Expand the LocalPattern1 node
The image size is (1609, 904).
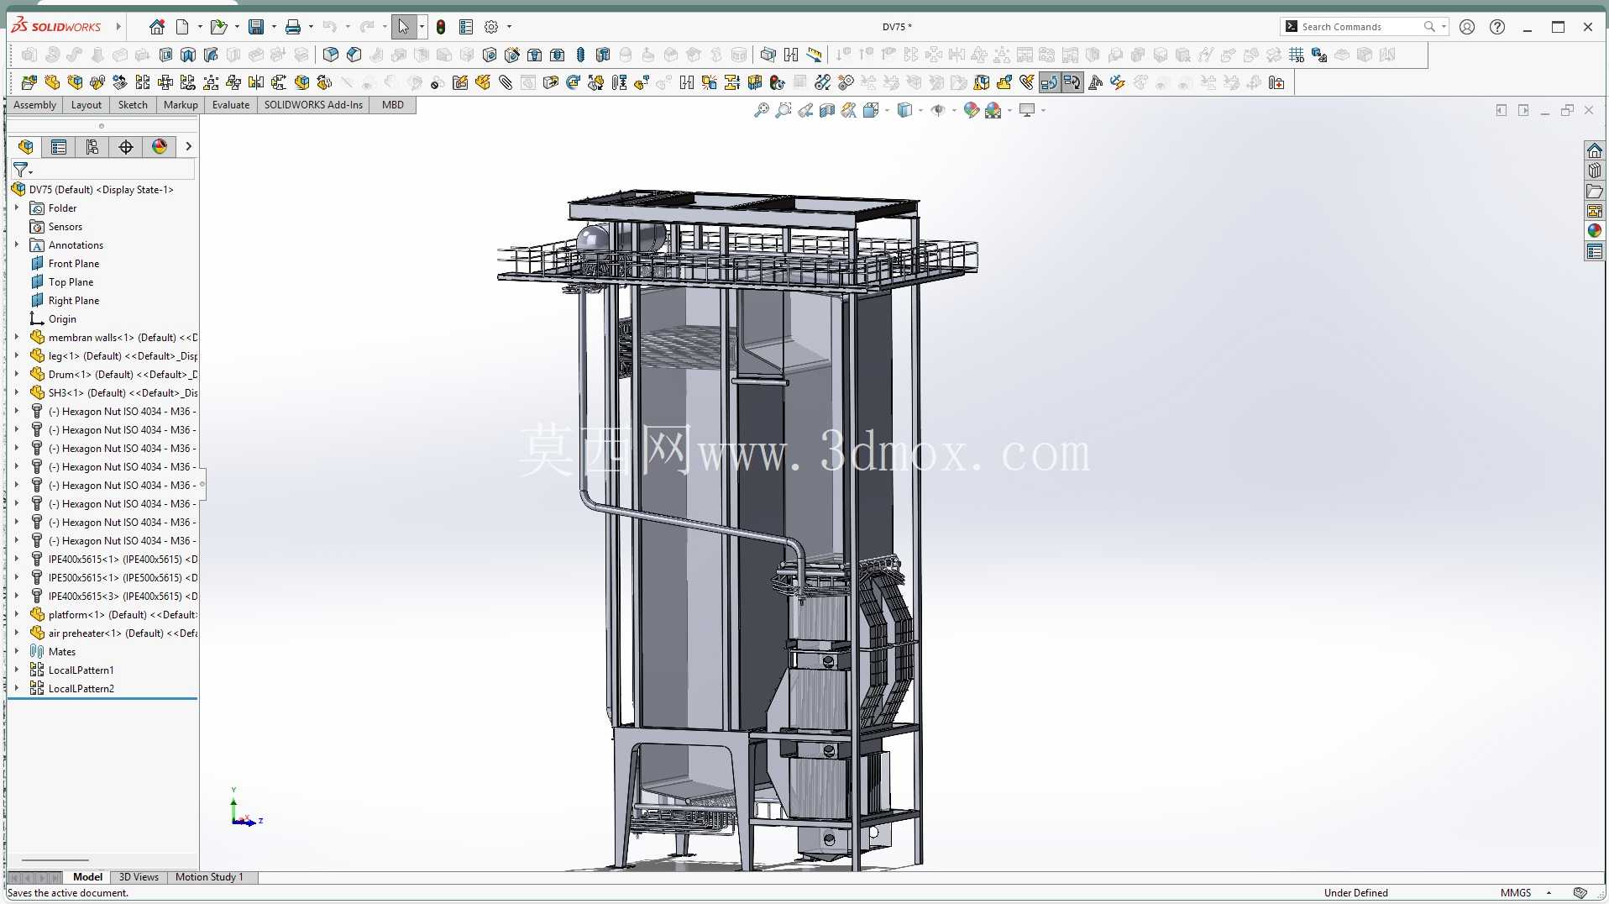(x=16, y=670)
